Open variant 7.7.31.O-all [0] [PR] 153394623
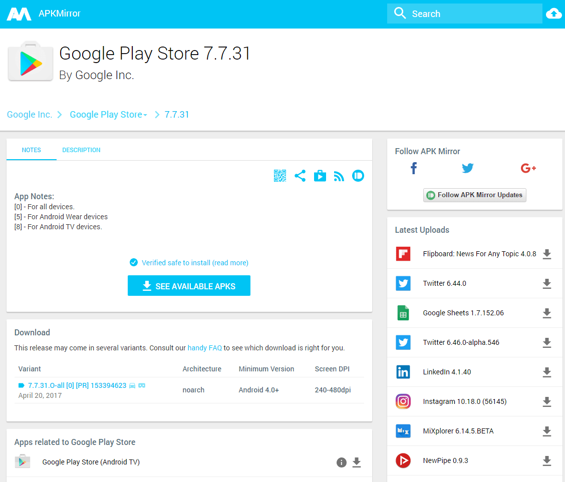Screen dimensions: 565x482 (77, 385)
